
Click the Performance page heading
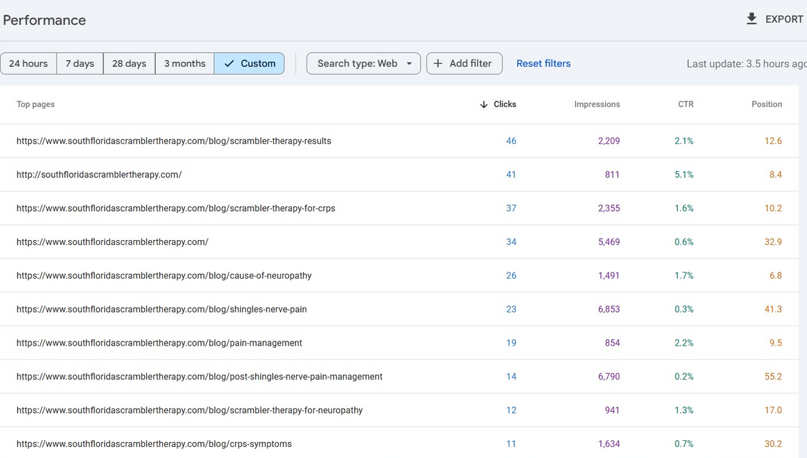click(x=44, y=20)
